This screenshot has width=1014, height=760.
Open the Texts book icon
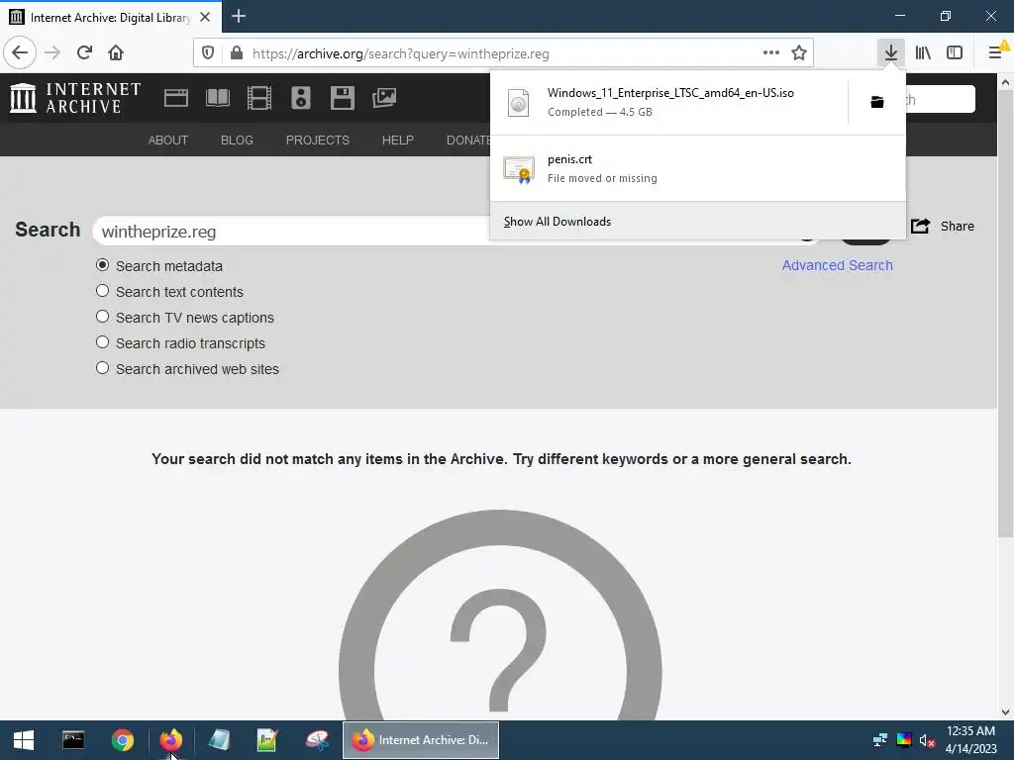tap(217, 98)
